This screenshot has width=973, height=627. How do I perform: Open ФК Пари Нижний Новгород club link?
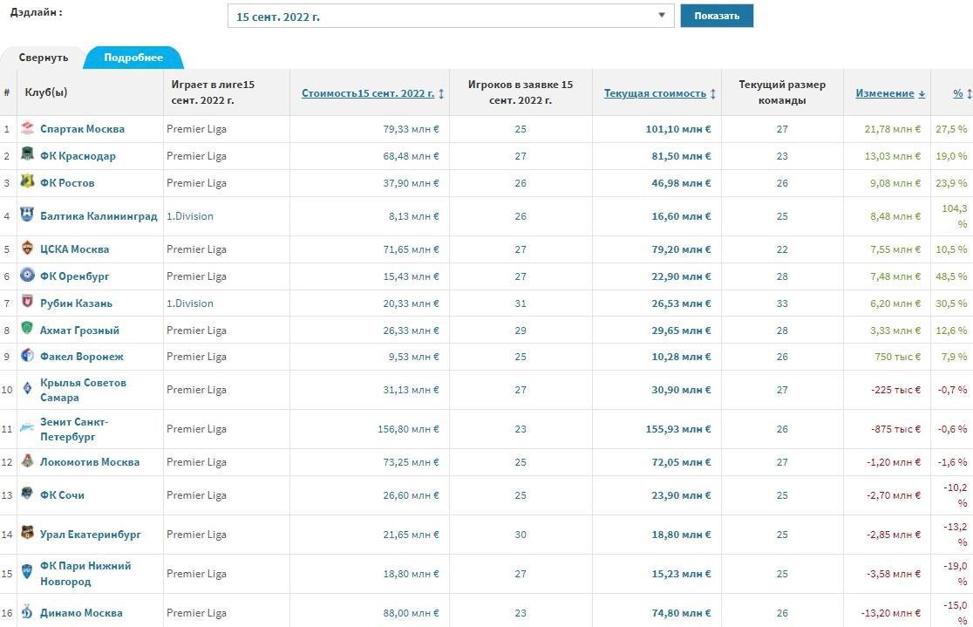[x=85, y=574]
